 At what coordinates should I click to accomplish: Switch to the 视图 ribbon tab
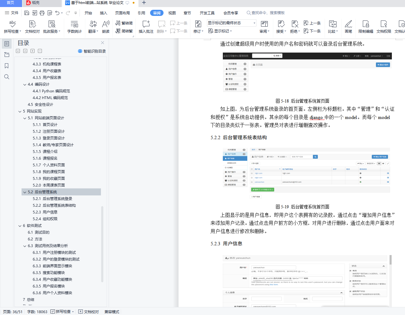click(x=172, y=13)
